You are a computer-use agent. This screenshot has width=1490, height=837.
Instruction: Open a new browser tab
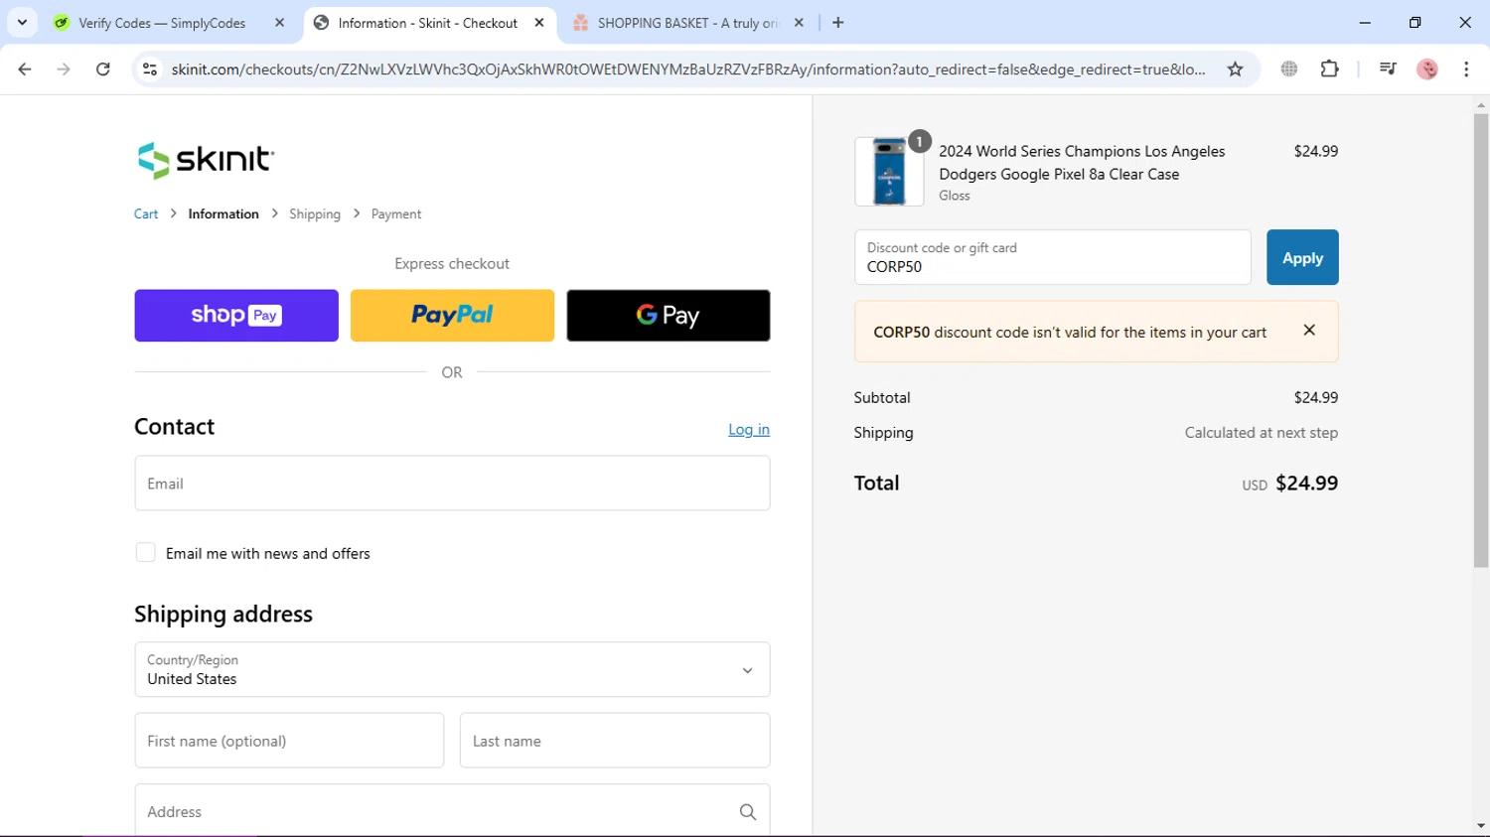point(838,23)
